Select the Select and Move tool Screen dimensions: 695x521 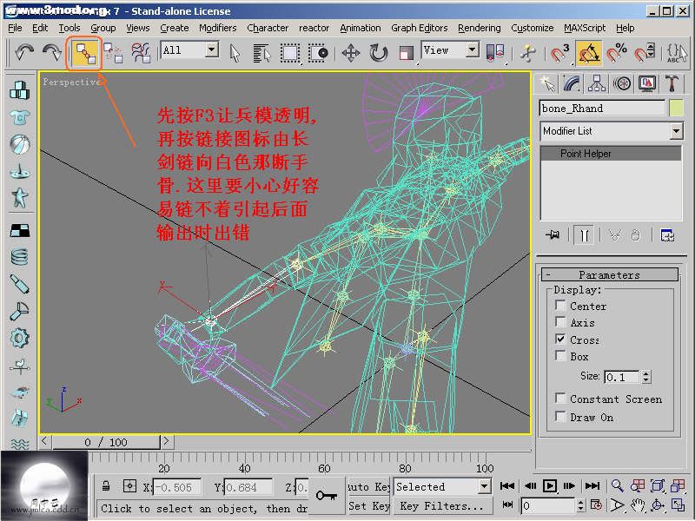pyautogui.click(x=351, y=53)
